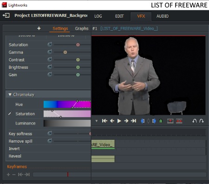Step one frame forward
This screenshot has height=184, width=209.
click(x=126, y=121)
